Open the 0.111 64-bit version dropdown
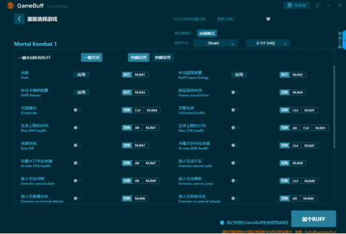This screenshot has width=346, height=234. (x=268, y=43)
